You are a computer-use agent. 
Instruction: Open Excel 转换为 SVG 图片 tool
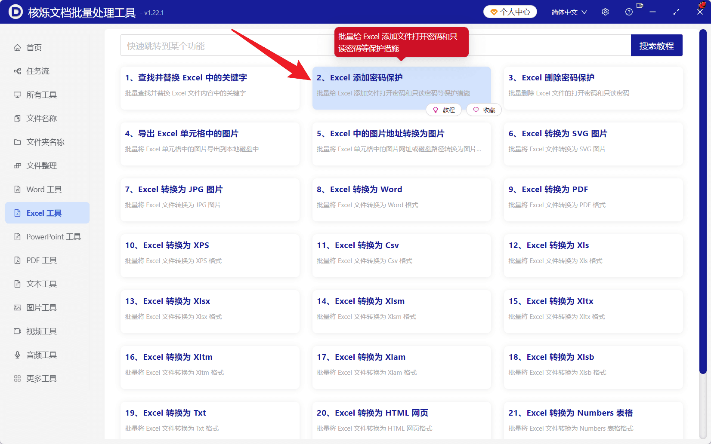click(x=594, y=144)
